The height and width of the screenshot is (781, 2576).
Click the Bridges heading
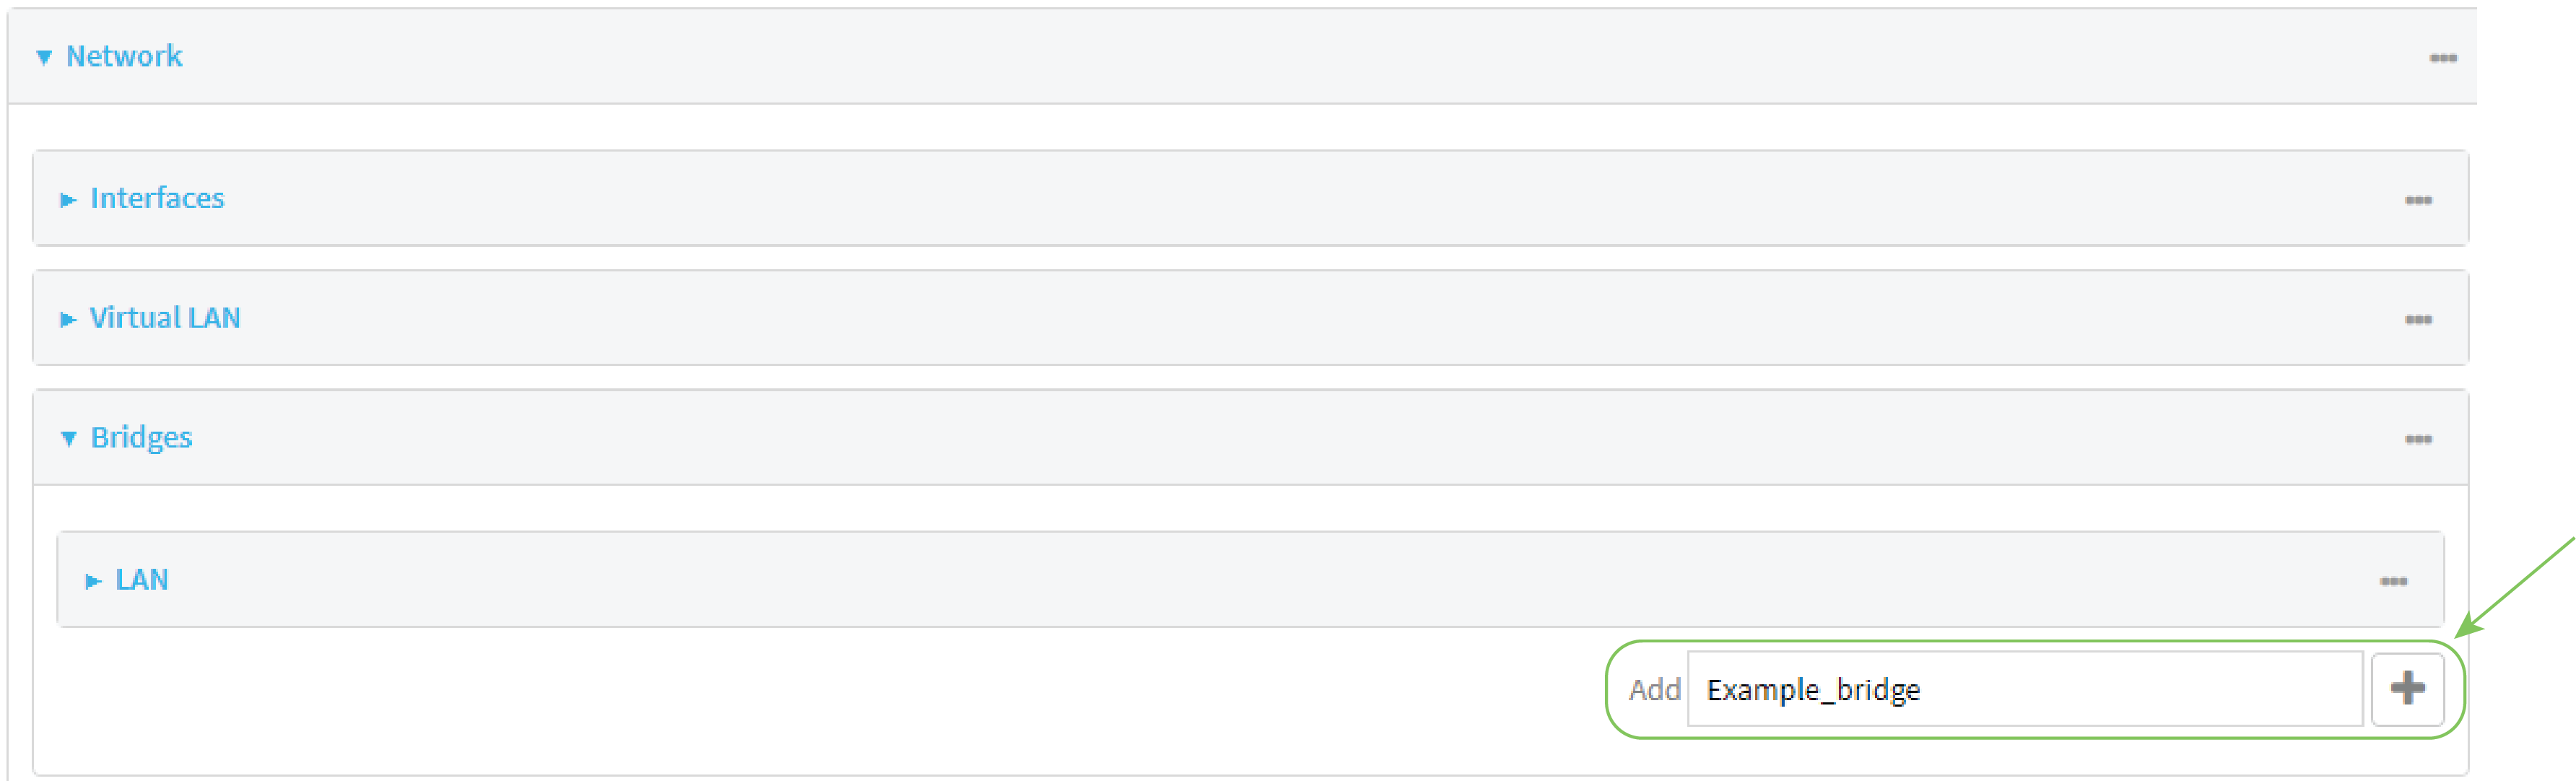point(142,437)
